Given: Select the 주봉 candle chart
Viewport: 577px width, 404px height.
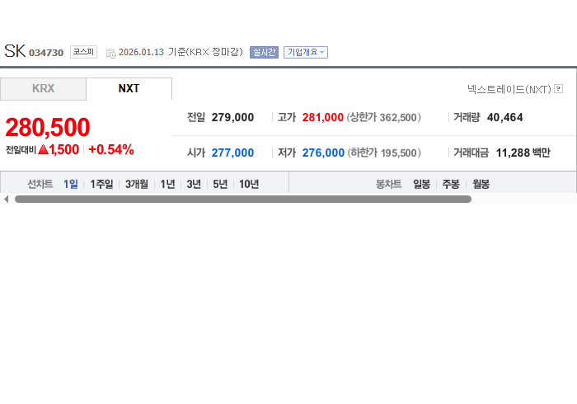Looking at the screenshot, I should tap(451, 184).
